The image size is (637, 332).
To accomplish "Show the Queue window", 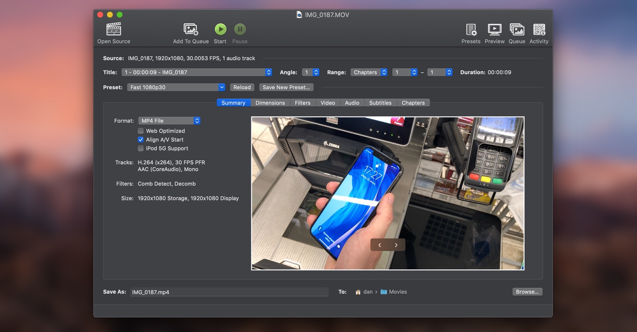I will tap(517, 30).
